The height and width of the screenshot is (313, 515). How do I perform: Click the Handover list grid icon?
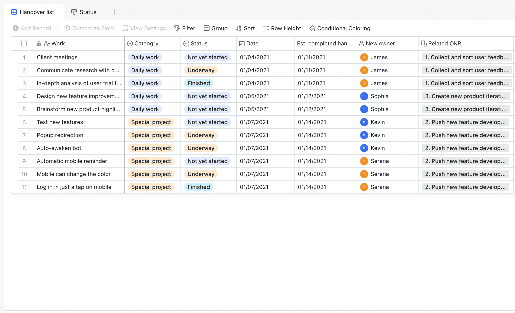click(x=14, y=12)
